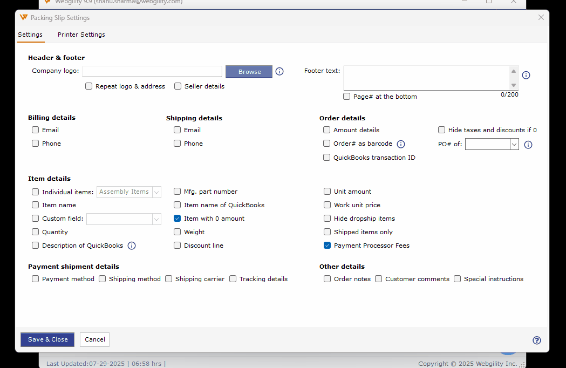This screenshot has height=368, width=566.
Task: Click info icon beside Footer text box
Action: (x=526, y=75)
